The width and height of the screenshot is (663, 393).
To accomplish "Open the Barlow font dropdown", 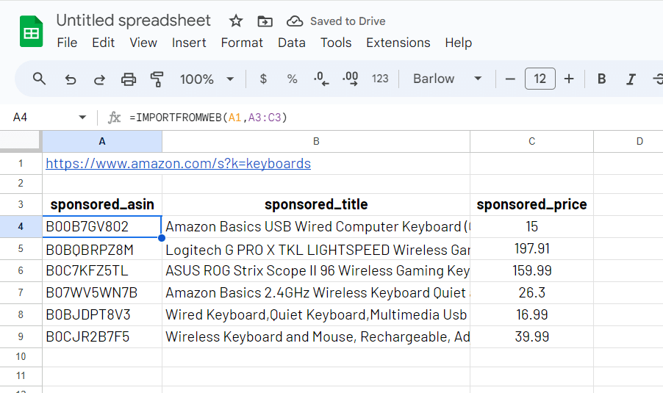I will point(447,79).
